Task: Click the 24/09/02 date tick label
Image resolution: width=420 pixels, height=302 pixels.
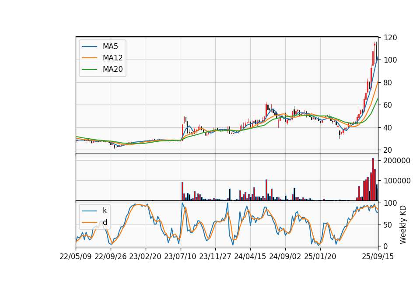Action: click(285, 257)
